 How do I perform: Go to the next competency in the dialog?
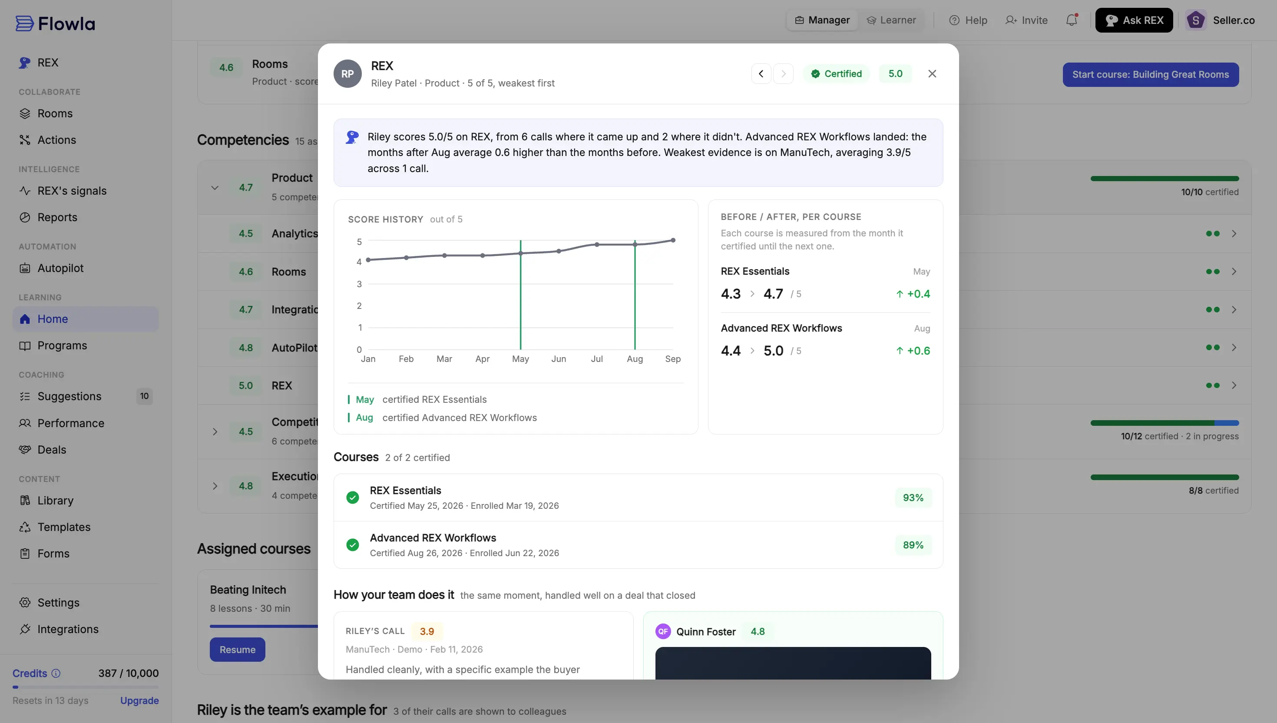pyautogui.click(x=783, y=73)
